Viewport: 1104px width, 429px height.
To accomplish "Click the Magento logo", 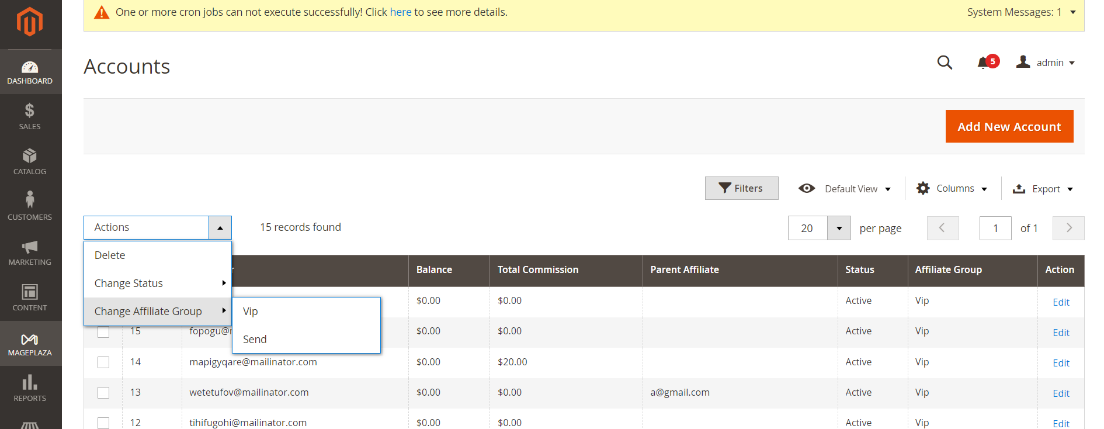I will [x=30, y=22].
